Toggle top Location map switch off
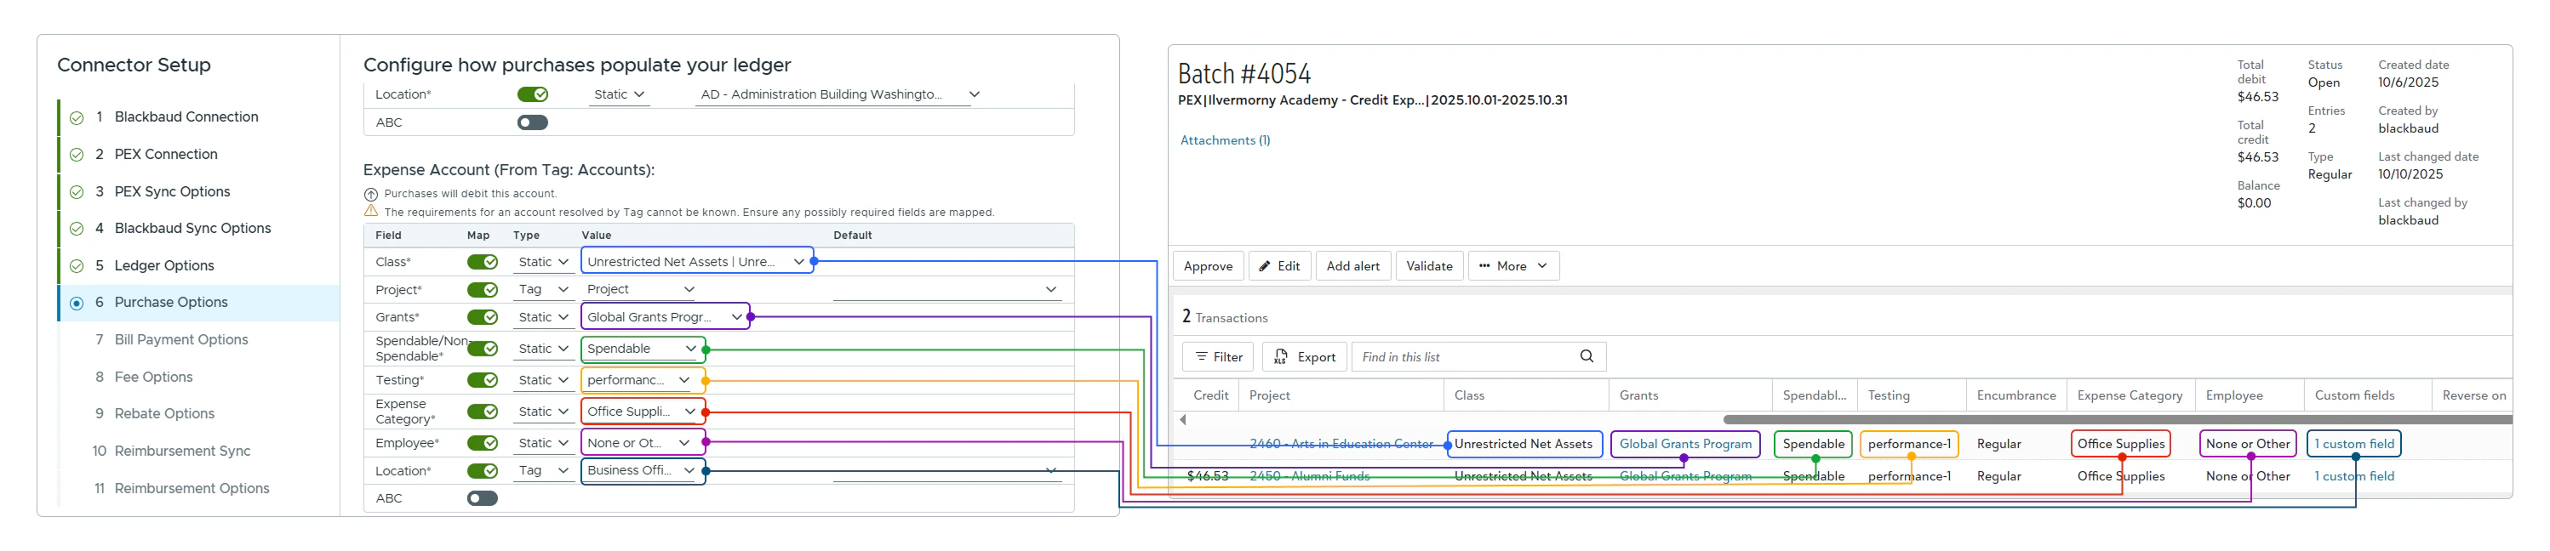The height and width of the screenshot is (551, 2550). (533, 95)
